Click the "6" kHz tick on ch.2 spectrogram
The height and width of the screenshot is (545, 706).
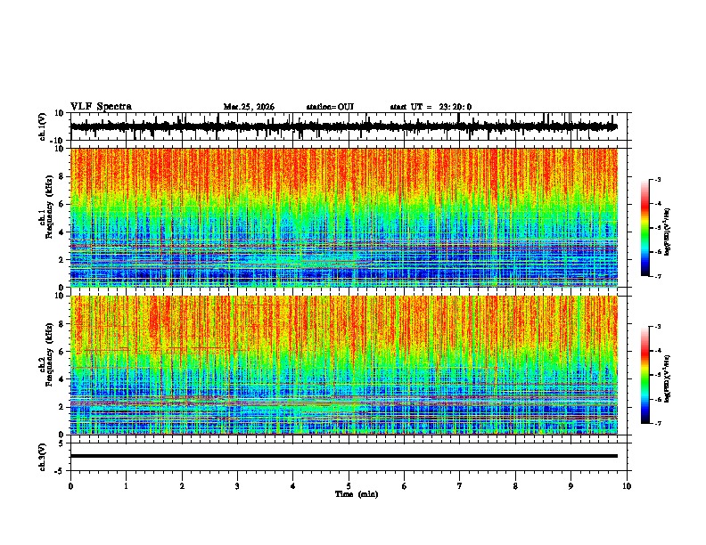pos(62,352)
